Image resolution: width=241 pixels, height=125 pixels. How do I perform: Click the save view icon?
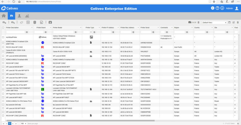(x=230, y=23)
